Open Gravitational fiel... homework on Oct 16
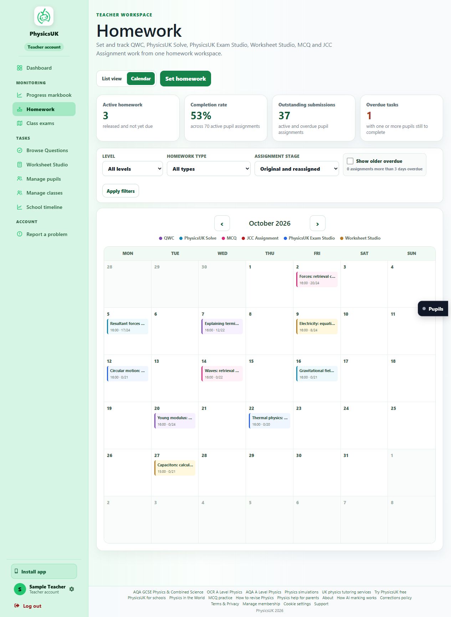The width and height of the screenshot is (451, 617). [317, 373]
